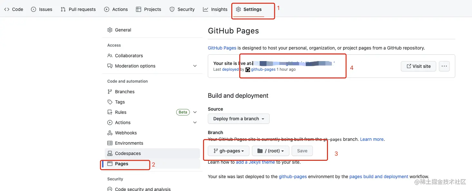Click the Codespaces icon in sidebar
The height and width of the screenshot is (191, 472).
click(x=110, y=153)
